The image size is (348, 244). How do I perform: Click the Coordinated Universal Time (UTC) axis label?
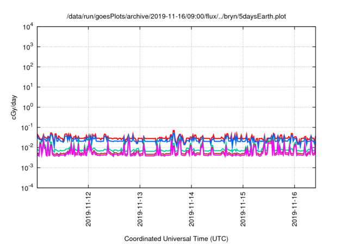(x=176, y=239)
